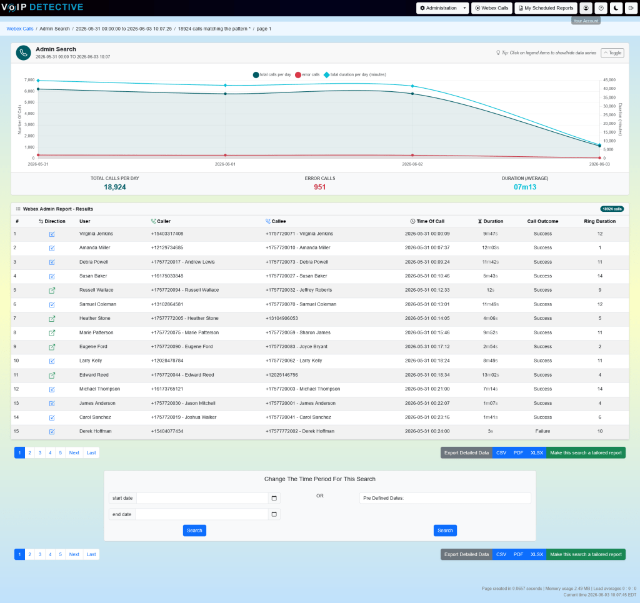
Task: Click the Toggle chart button
Action: [612, 53]
